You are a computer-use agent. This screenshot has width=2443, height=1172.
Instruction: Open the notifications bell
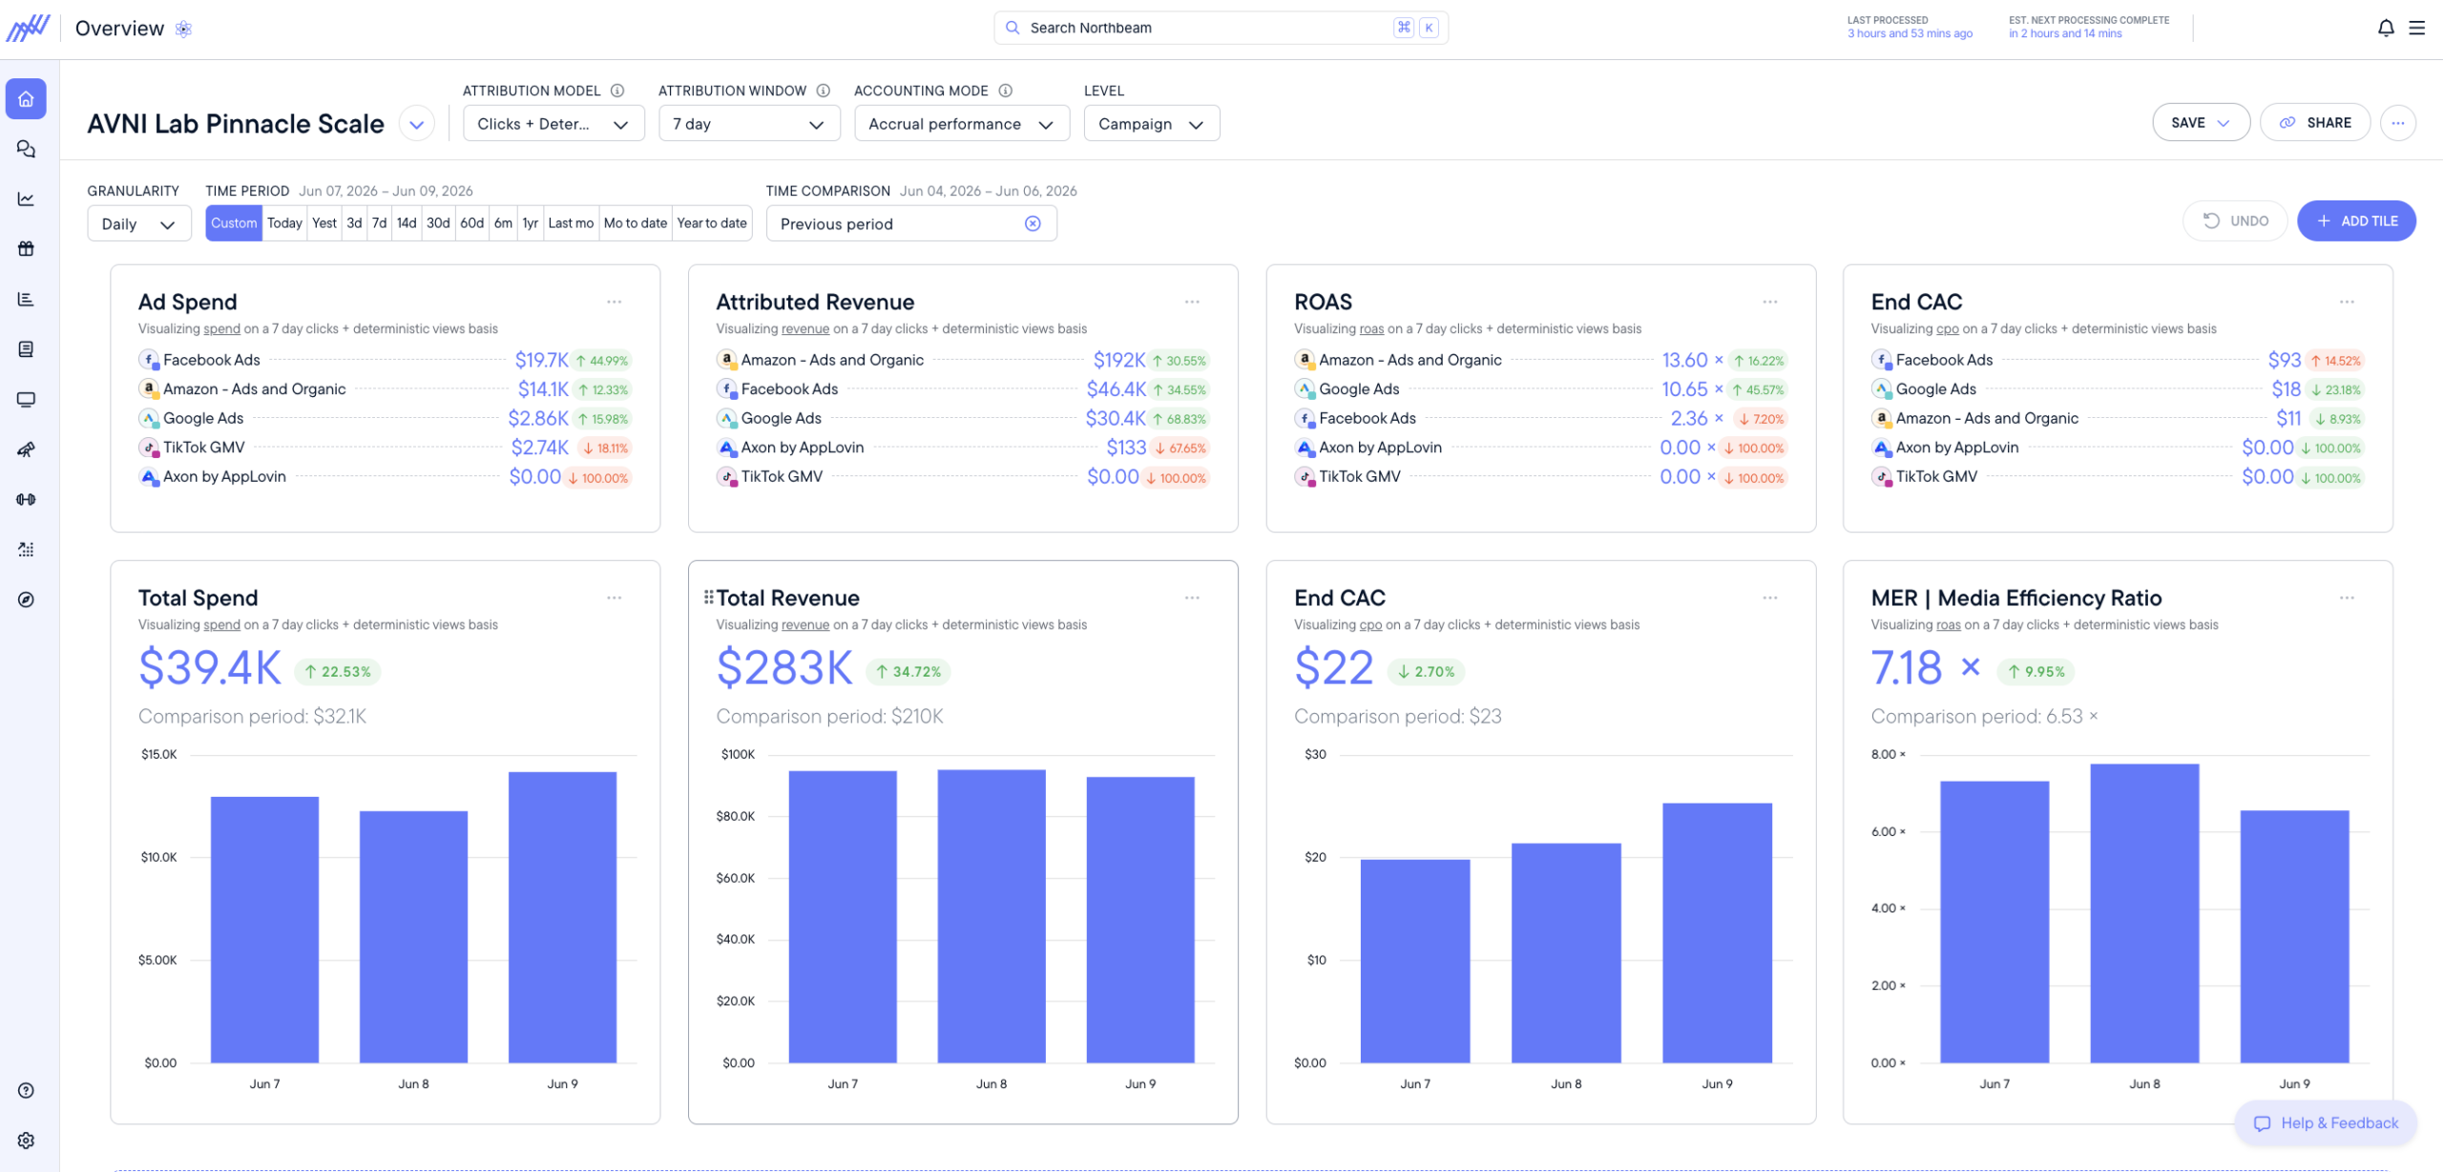pos(2386,28)
